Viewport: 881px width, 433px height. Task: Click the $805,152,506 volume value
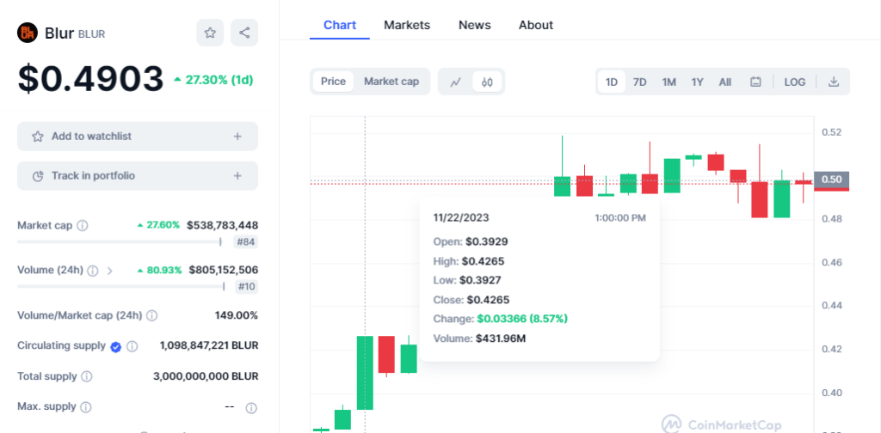[224, 271]
